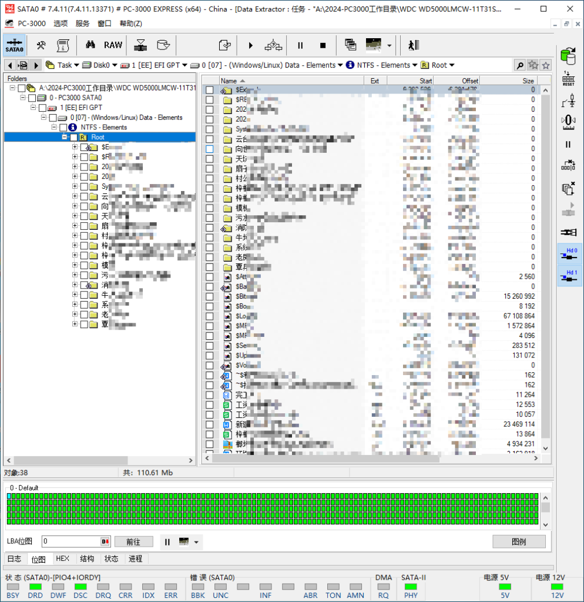The height and width of the screenshot is (602, 584).
Task: Click the binoculars search icon
Action: 90,45
